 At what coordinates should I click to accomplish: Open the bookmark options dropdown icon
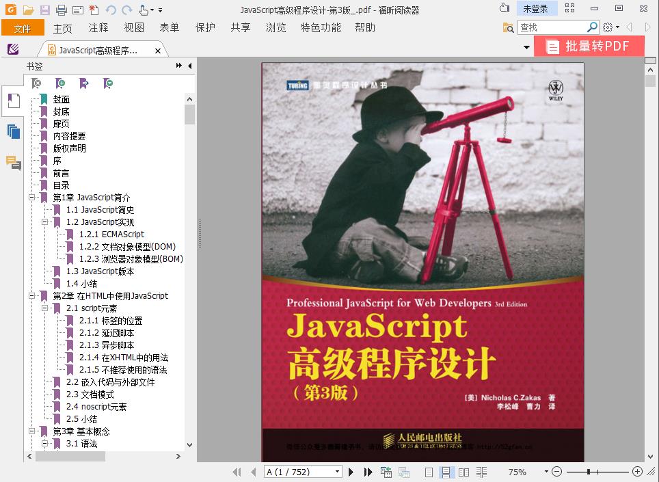pos(108,83)
